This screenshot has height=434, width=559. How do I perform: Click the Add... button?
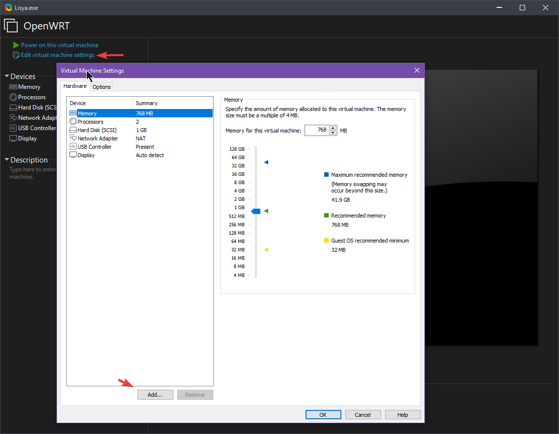click(155, 394)
